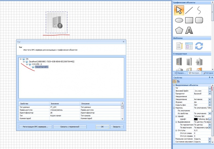
Task: Pick the straight line drawing tool
Action: click(189, 10)
